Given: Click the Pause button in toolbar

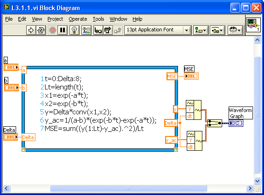Looking at the screenshot, I should (x=63, y=30).
